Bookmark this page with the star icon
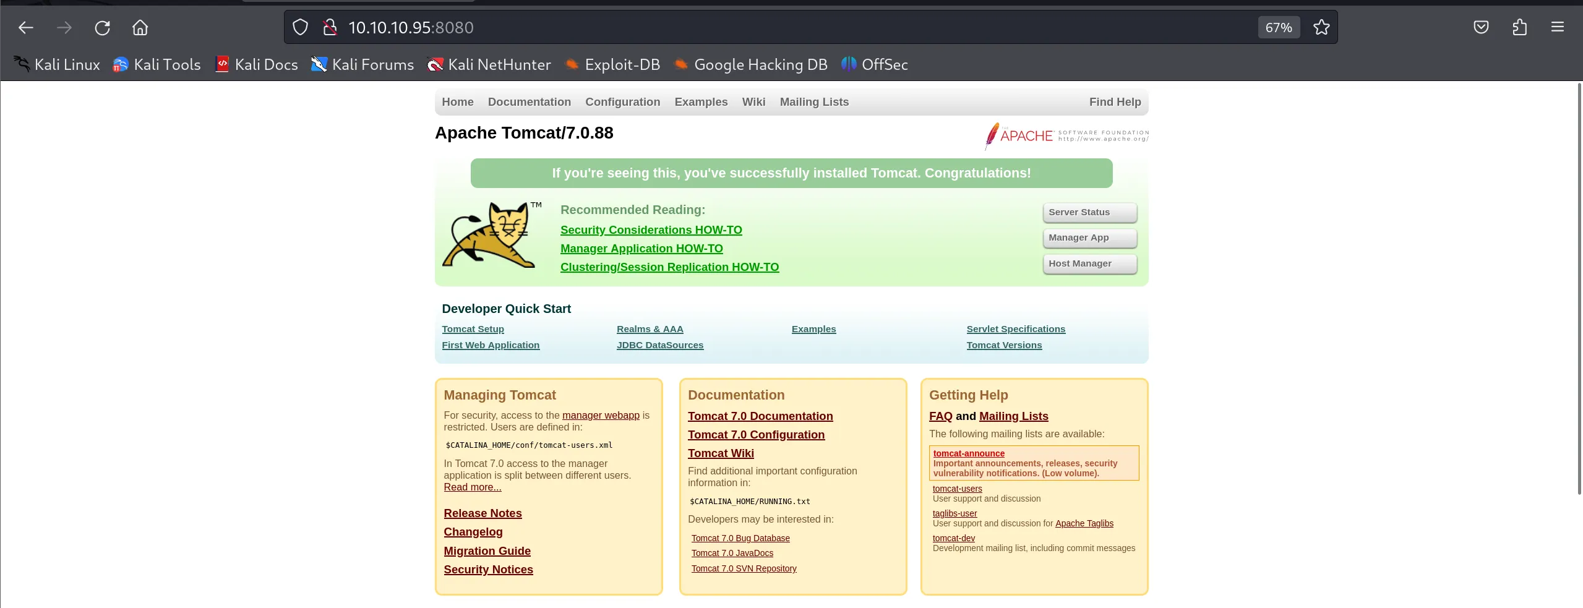Image resolution: width=1583 pixels, height=608 pixels. click(x=1321, y=28)
